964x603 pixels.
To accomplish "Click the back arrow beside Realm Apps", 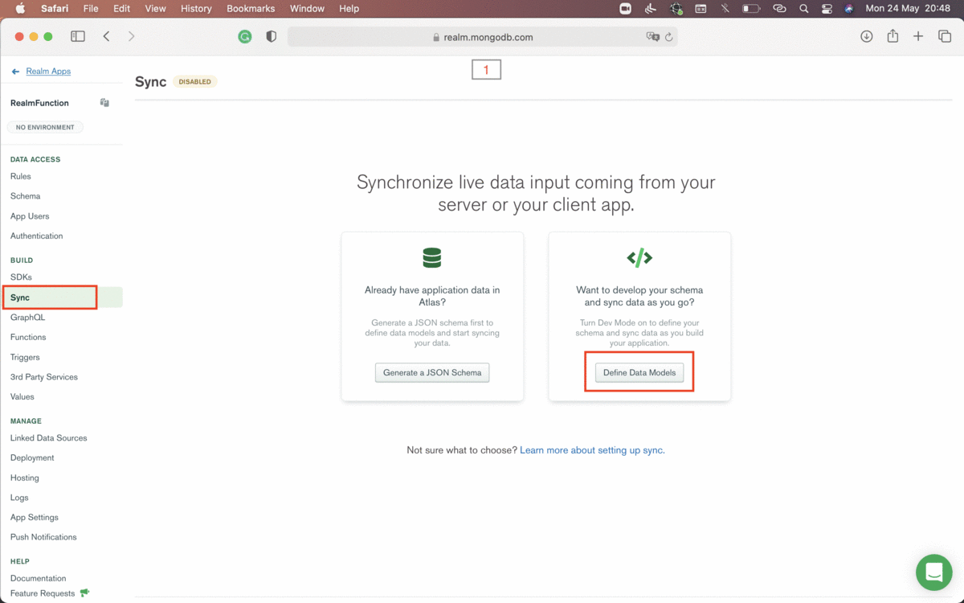I will coord(15,72).
